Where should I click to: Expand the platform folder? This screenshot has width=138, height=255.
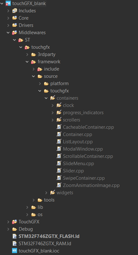coord(40,84)
